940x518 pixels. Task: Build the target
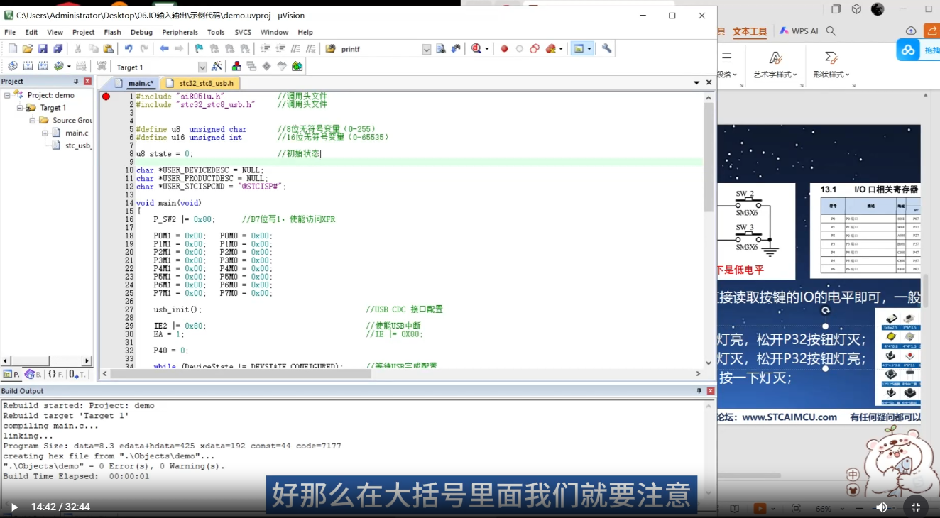(x=28, y=66)
